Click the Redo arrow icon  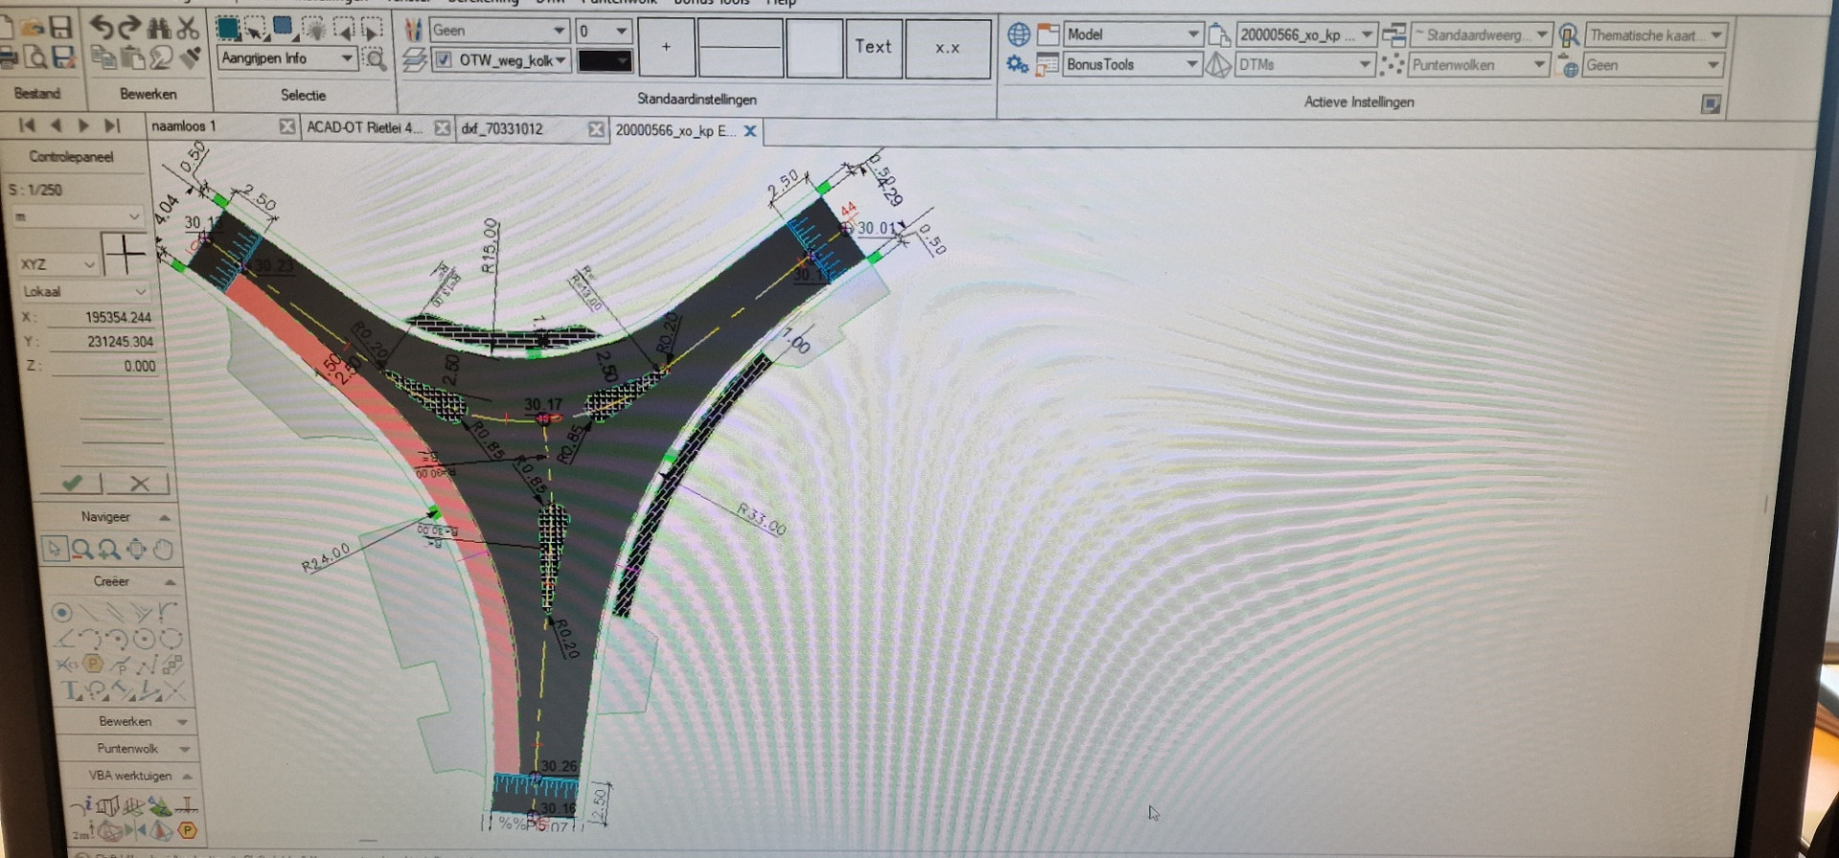pyautogui.click(x=129, y=27)
